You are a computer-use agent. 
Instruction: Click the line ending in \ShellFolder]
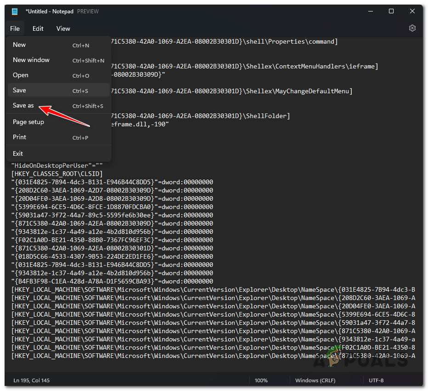[200, 116]
